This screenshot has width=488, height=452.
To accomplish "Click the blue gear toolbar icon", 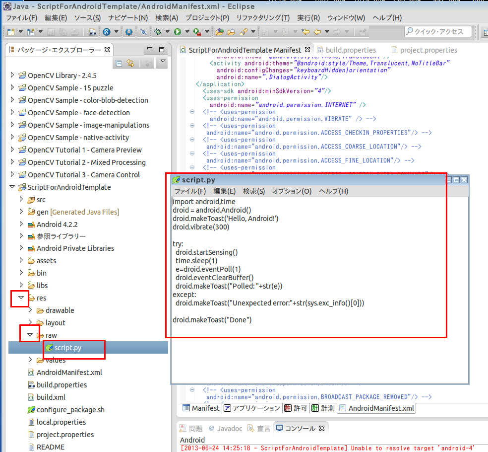I will click(129, 32).
